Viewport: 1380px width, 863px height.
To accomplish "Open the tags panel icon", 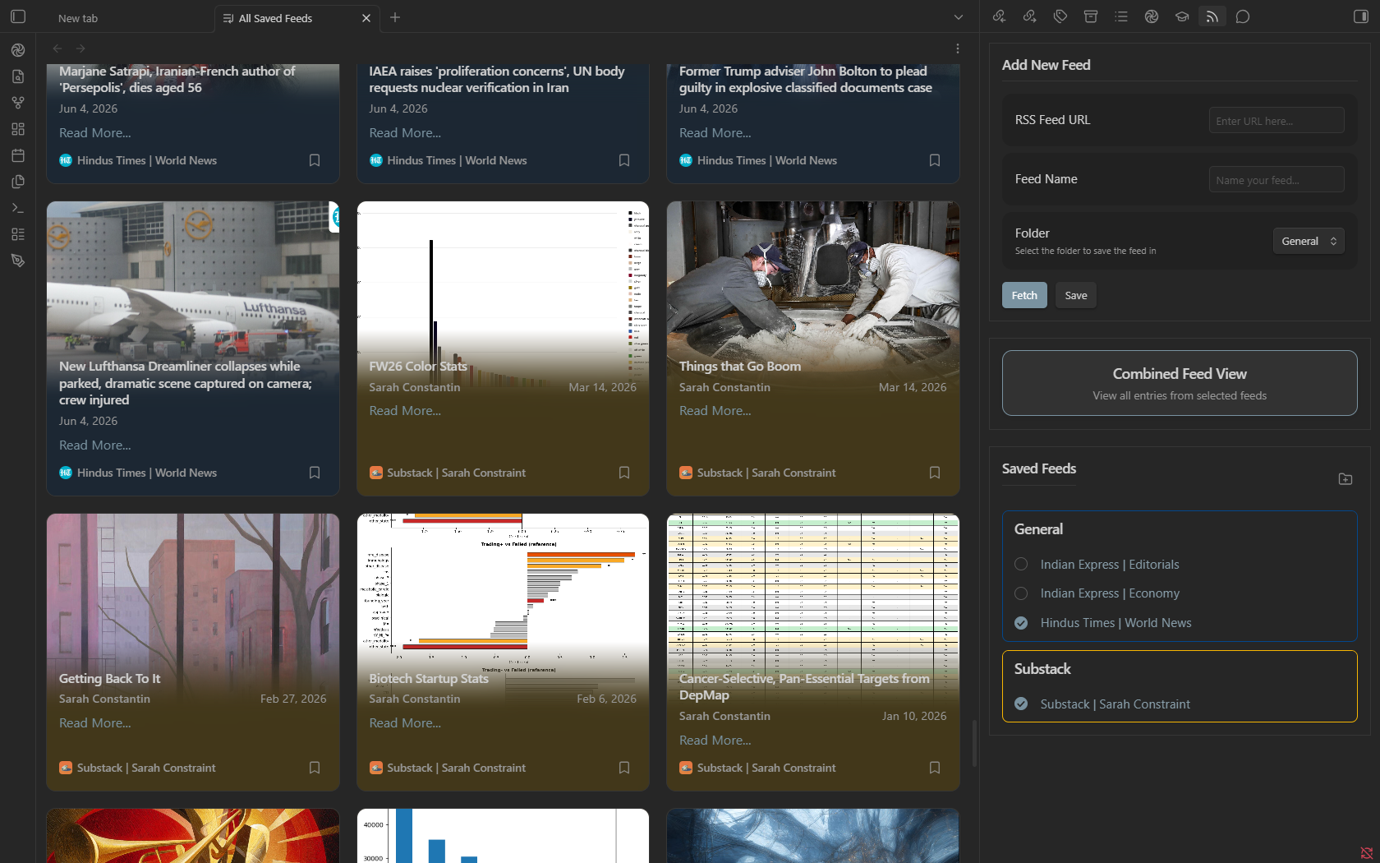I will 1060,16.
